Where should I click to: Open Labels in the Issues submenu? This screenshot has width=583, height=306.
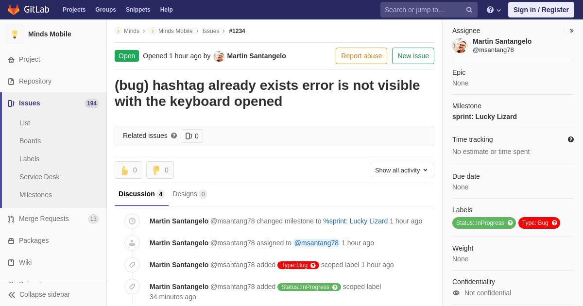[29, 159]
